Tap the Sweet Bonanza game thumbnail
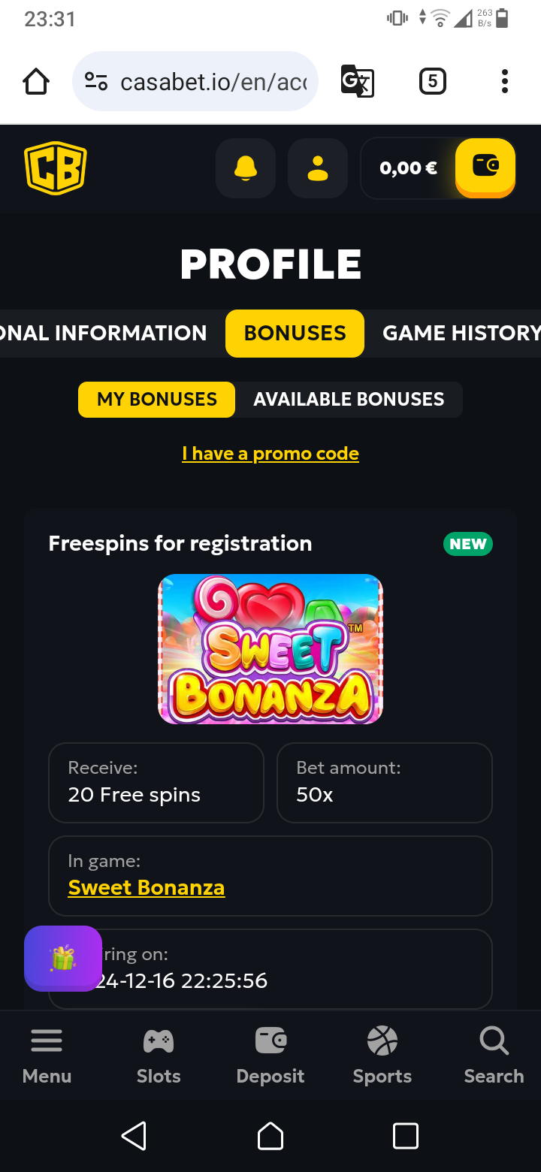This screenshot has width=541, height=1172. tap(270, 649)
